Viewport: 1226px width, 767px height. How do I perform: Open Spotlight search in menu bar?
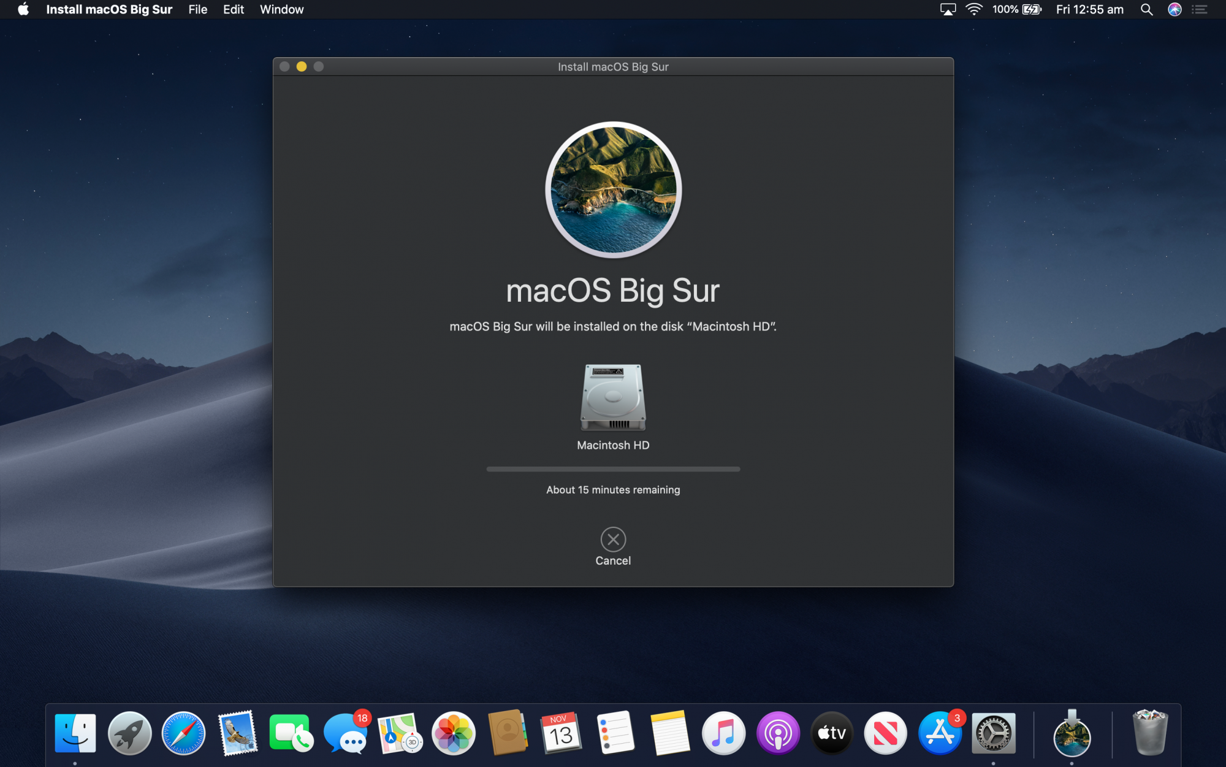pos(1146,9)
